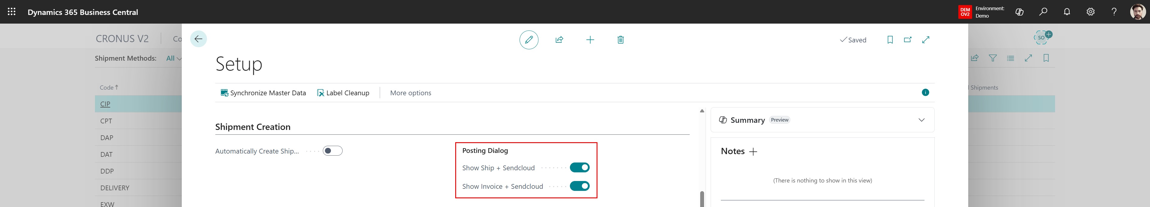
Task: Click the Dynamics 365 Business Central title
Action: pyautogui.click(x=83, y=12)
